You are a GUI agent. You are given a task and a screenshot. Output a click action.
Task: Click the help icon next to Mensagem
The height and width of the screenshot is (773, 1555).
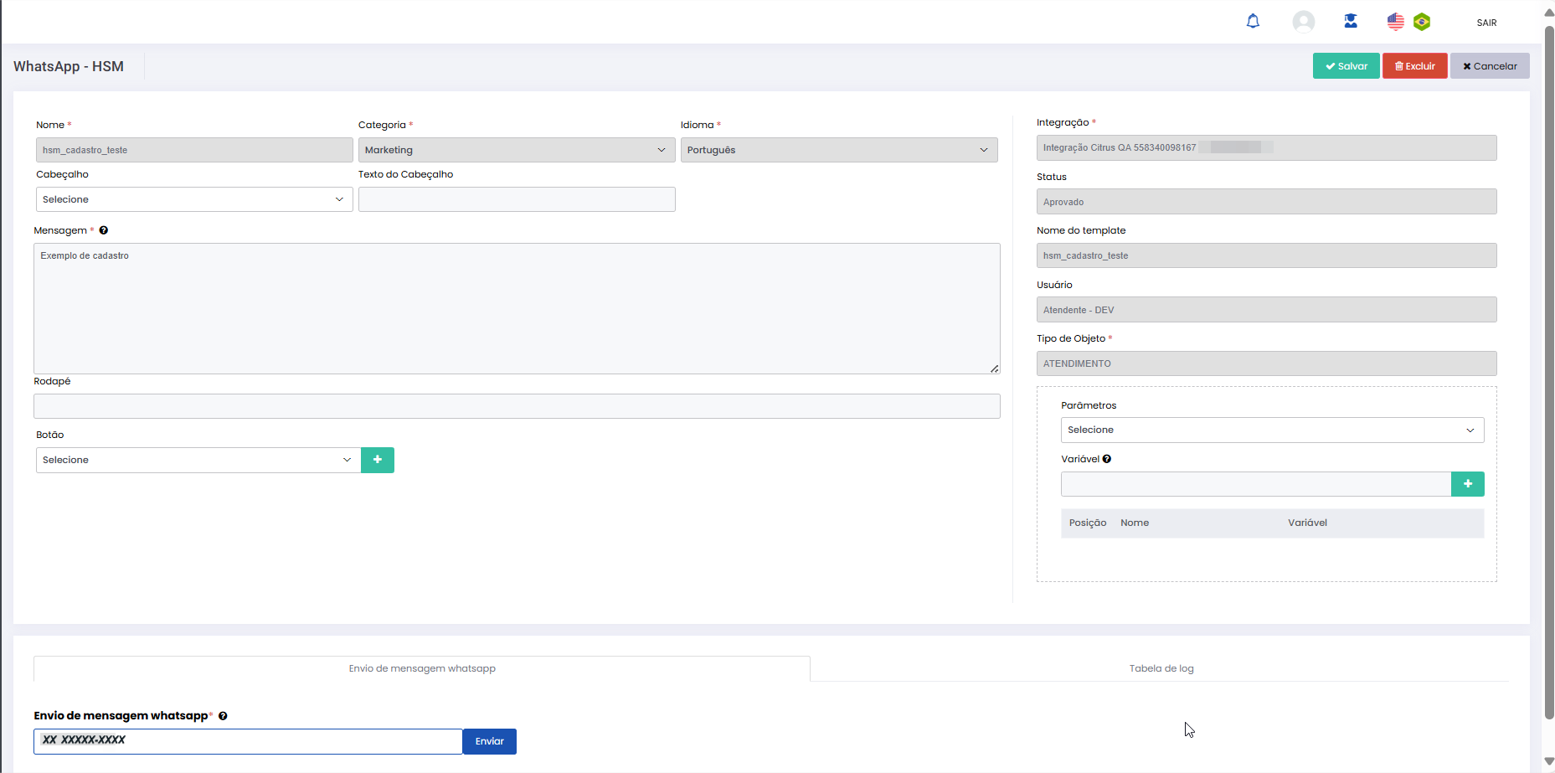click(x=104, y=230)
